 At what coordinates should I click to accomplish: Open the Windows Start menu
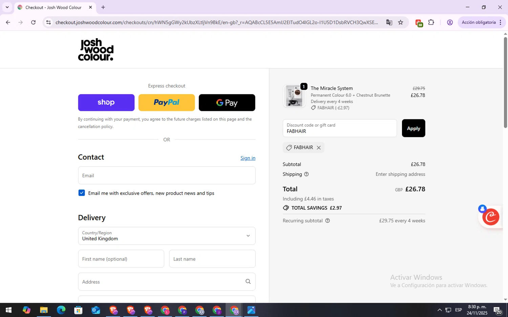pos(8,310)
